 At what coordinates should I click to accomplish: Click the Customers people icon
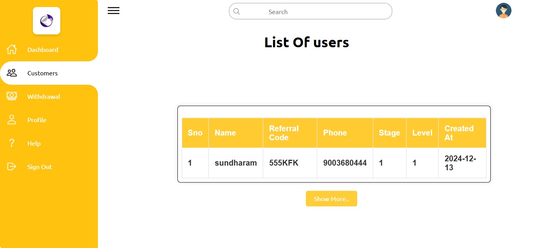click(12, 73)
